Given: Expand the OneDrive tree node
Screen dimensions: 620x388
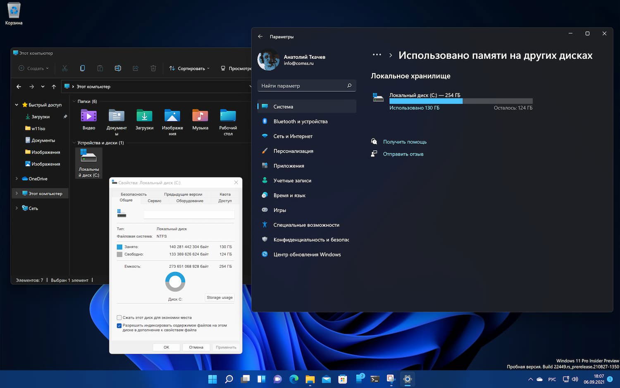Looking at the screenshot, I should point(17,179).
